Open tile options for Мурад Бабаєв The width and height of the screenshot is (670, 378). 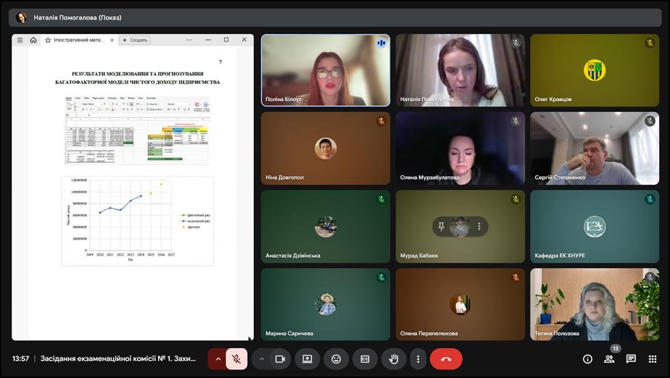click(479, 226)
